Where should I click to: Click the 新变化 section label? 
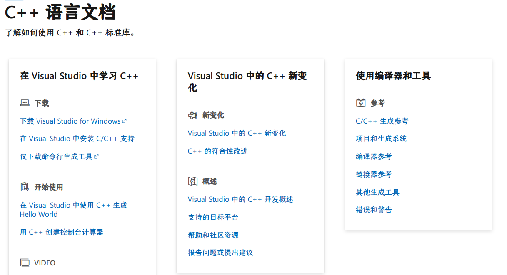click(x=213, y=115)
